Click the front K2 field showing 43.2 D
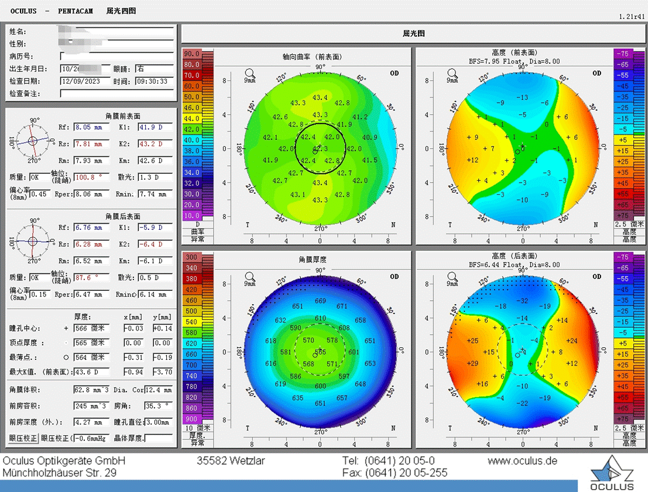The height and width of the screenshot is (492, 648). pyautogui.click(x=155, y=144)
